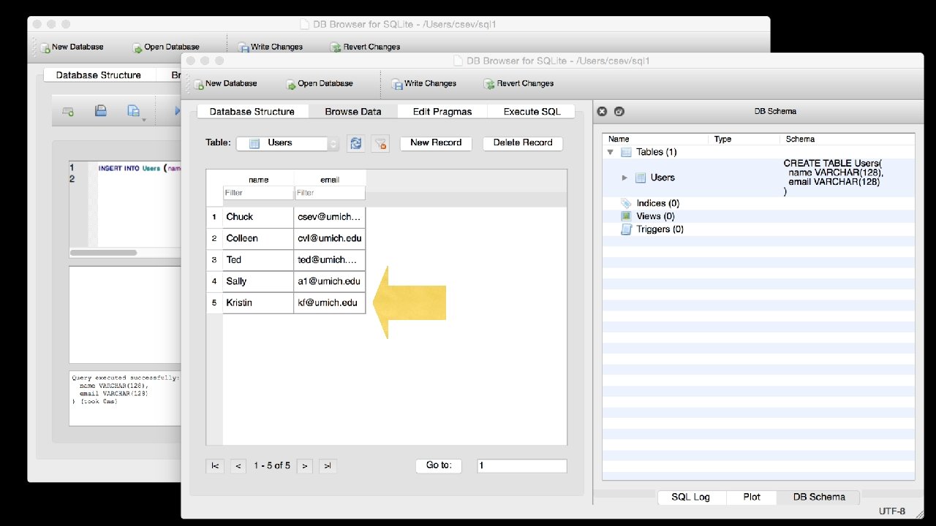Click the first green icon in back window SQL toolbar
Image resolution: width=936 pixels, height=526 pixels.
coord(68,112)
